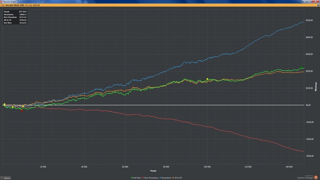Click the red star marker near graph start

[x=22, y=111]
